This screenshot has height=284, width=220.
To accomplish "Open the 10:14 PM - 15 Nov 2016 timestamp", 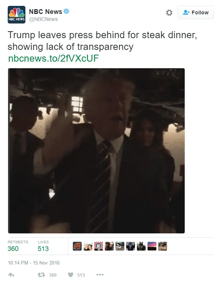I will (34, 263).
